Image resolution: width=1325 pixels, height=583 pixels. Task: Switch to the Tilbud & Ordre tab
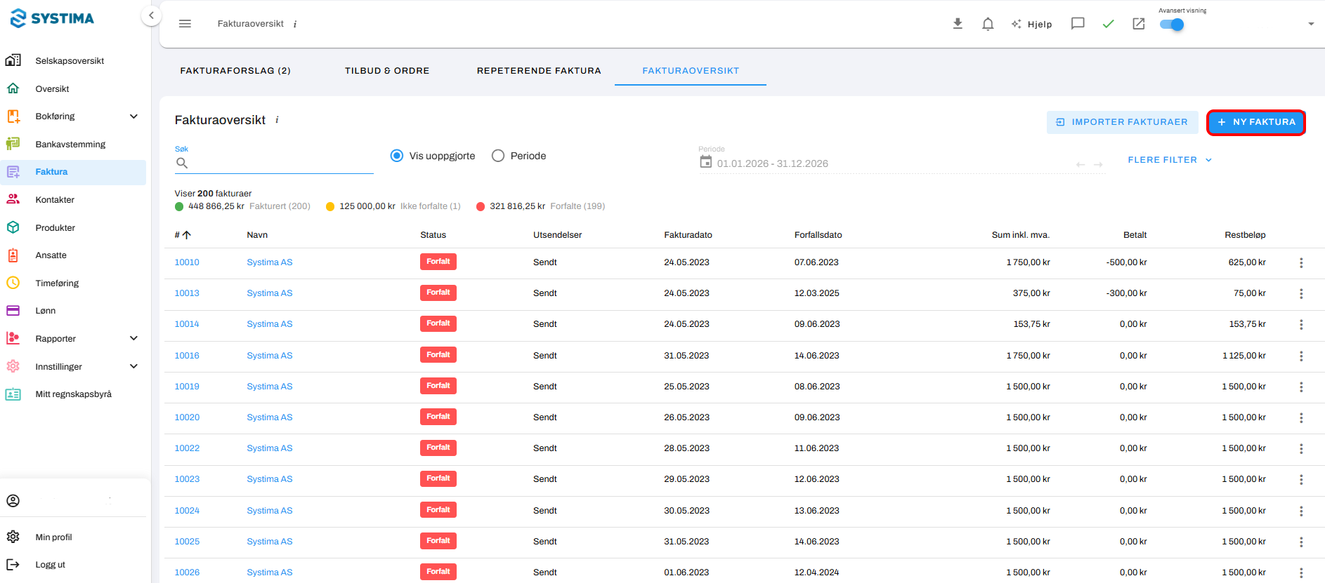387,71
